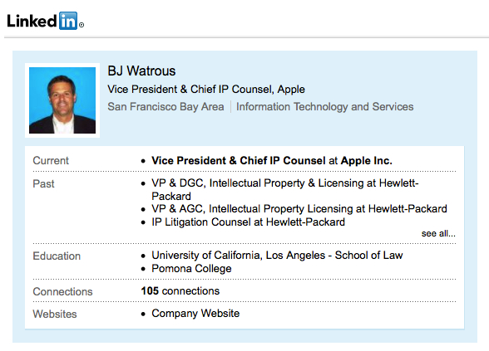Open VP & DGC, Intellectual Property & Licensing entry
The height and width of the screenshot is (351, 489).
(x=285, y=189)
